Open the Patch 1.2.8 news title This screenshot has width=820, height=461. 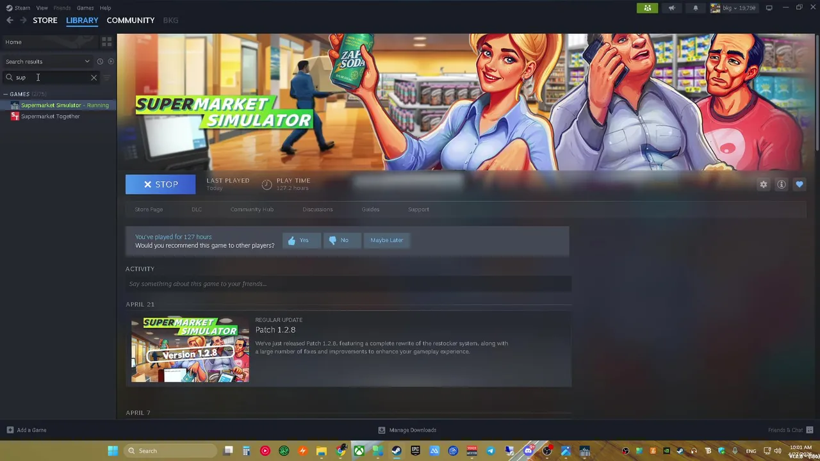275,330
